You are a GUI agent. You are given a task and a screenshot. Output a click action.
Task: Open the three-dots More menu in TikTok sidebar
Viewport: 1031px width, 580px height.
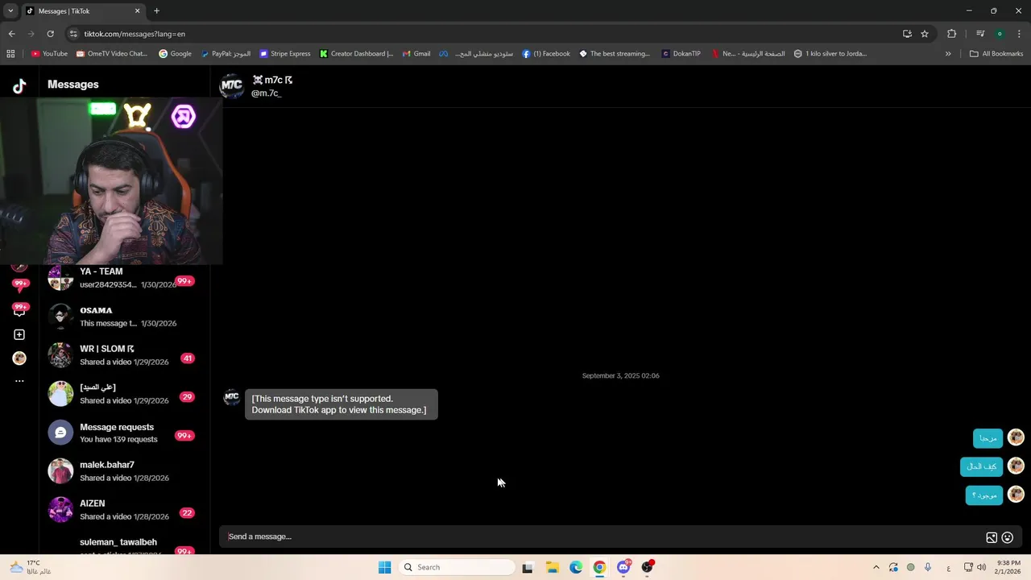pyautogui.click(x=19, y=381)
